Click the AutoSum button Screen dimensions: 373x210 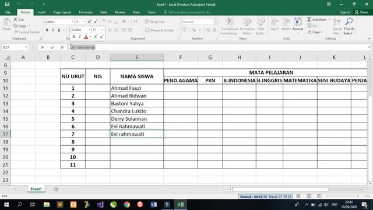pyautogui.click(x=317, y=19)
